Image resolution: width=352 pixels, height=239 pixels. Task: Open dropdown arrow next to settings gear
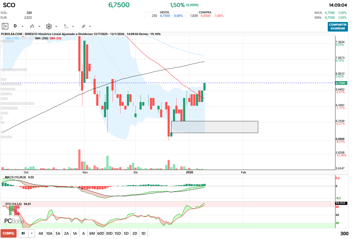[x=56, y=26]
